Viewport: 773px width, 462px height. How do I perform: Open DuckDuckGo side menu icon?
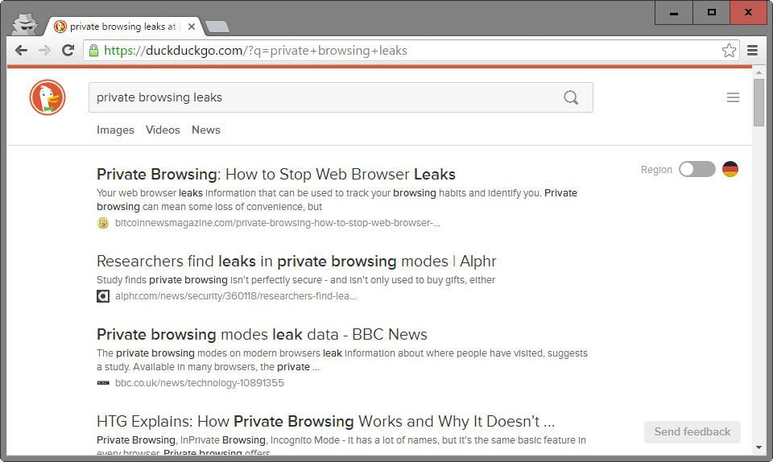click(x=733, y=97)
